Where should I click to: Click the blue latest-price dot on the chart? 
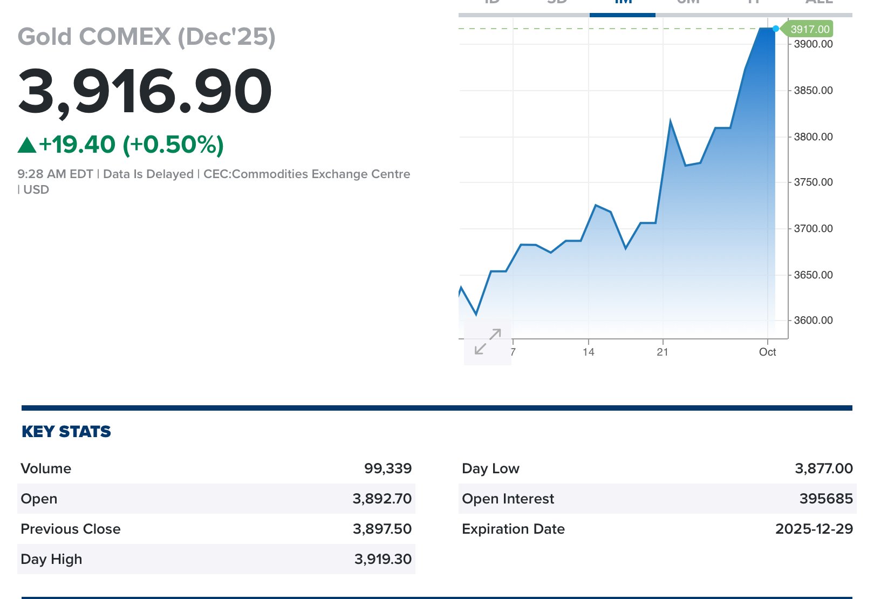776,29
